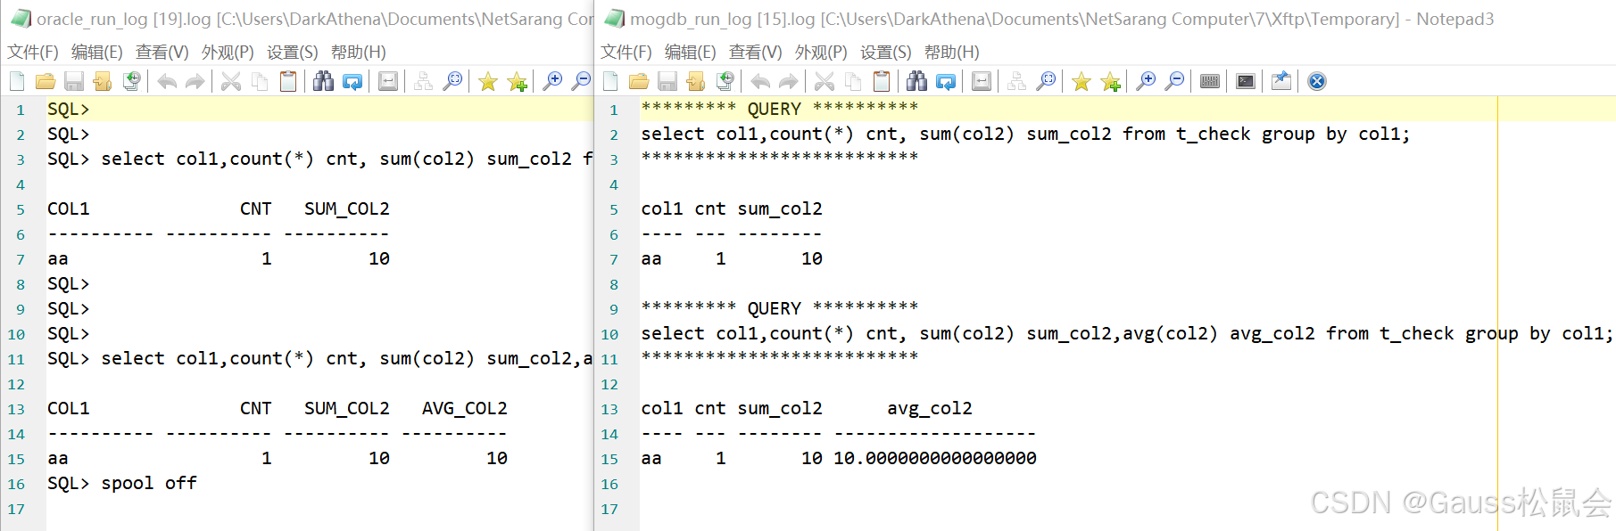The width and height of the screenshot is (1616, 531).
Task: Click Cut scissors icon in mogdb_run_log window
Action: pyautogui.click(x=825, y=82)
